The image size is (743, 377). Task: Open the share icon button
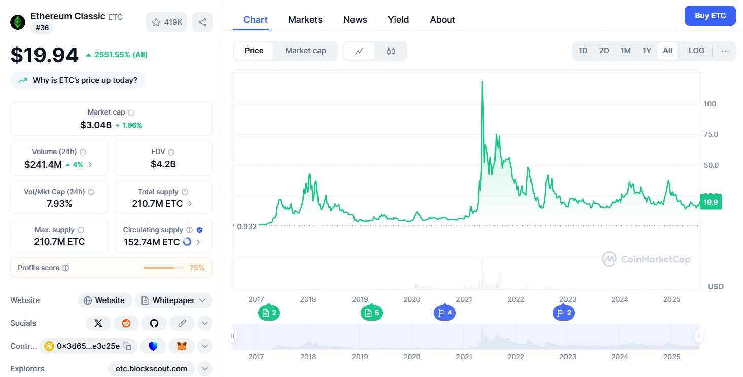pyautogui.click(x=202, y=22)
